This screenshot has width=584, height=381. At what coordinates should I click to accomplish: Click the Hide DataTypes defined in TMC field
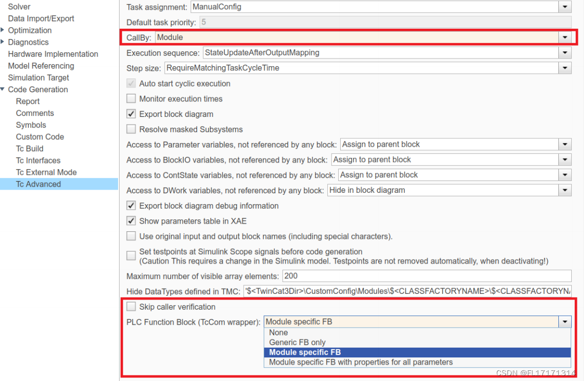tap(407, 291)
